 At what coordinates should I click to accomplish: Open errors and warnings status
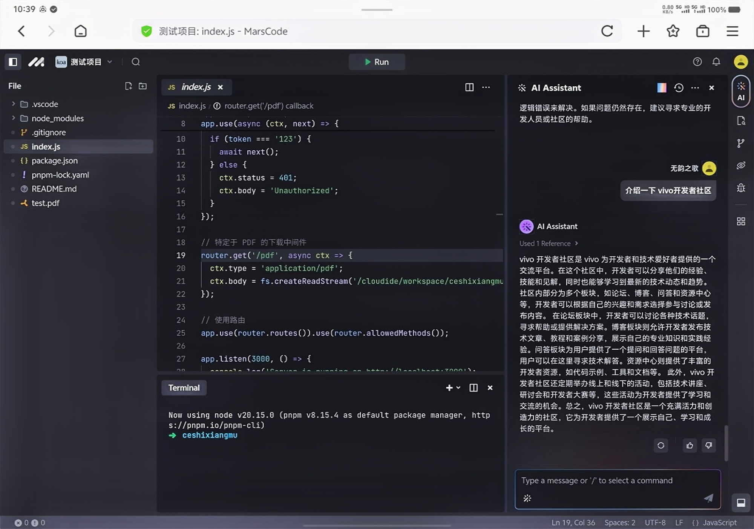30,523
